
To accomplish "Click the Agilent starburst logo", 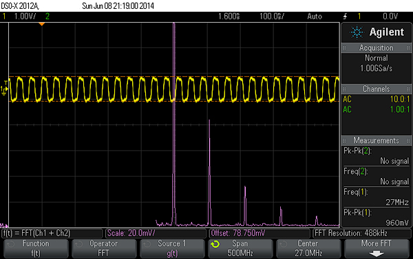I will pos(357,32).
